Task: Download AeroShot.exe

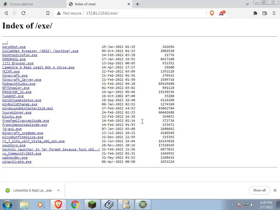Action: [14, 46]
